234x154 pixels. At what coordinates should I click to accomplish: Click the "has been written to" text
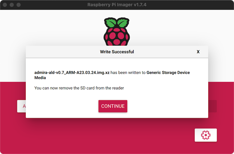(x=128, y=72)
